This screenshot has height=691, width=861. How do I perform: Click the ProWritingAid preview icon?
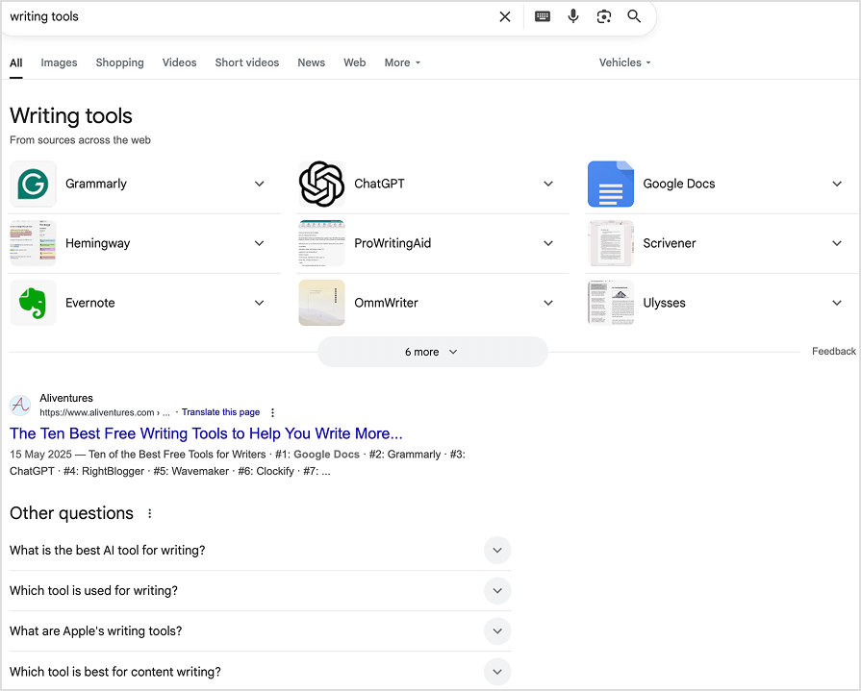(321, 243)
